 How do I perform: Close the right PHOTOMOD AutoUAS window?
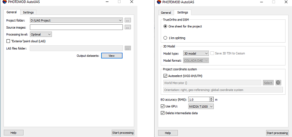[286, 2]
